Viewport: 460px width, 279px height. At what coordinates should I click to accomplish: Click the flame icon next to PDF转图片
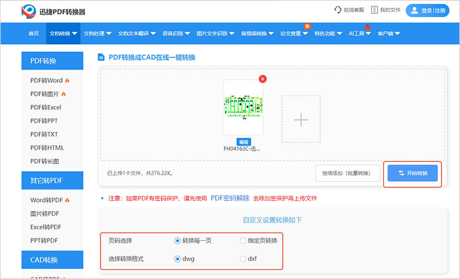(63, 94)
